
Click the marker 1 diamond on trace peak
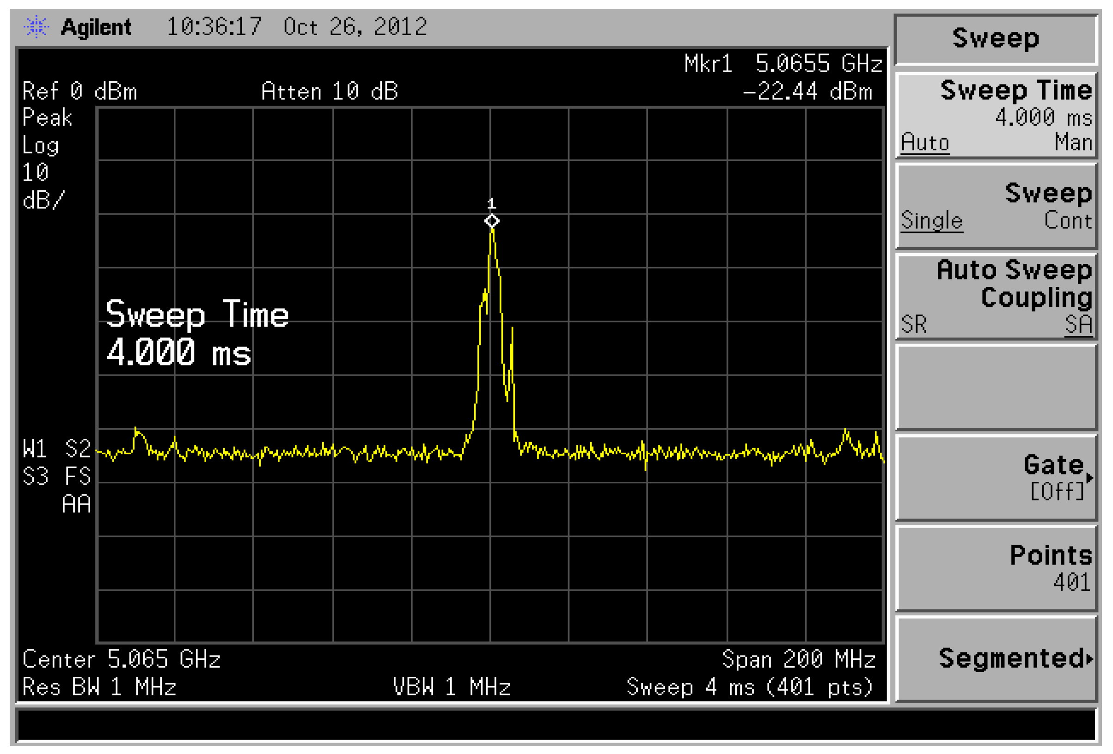point(491,221)
